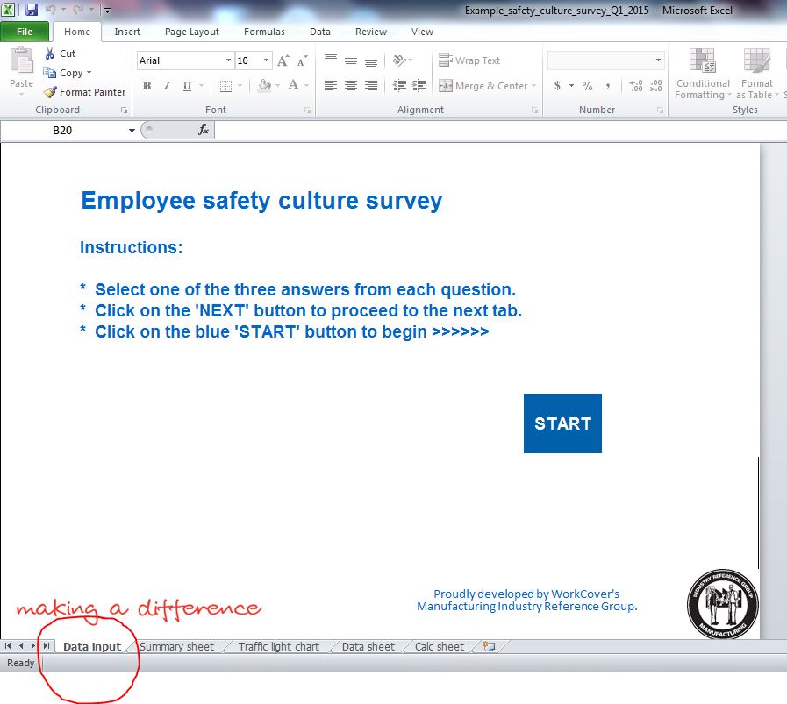Toggle underline formatting
This screenshot has height=704, width=787.
pyautogui.click(x=185, y=85)
